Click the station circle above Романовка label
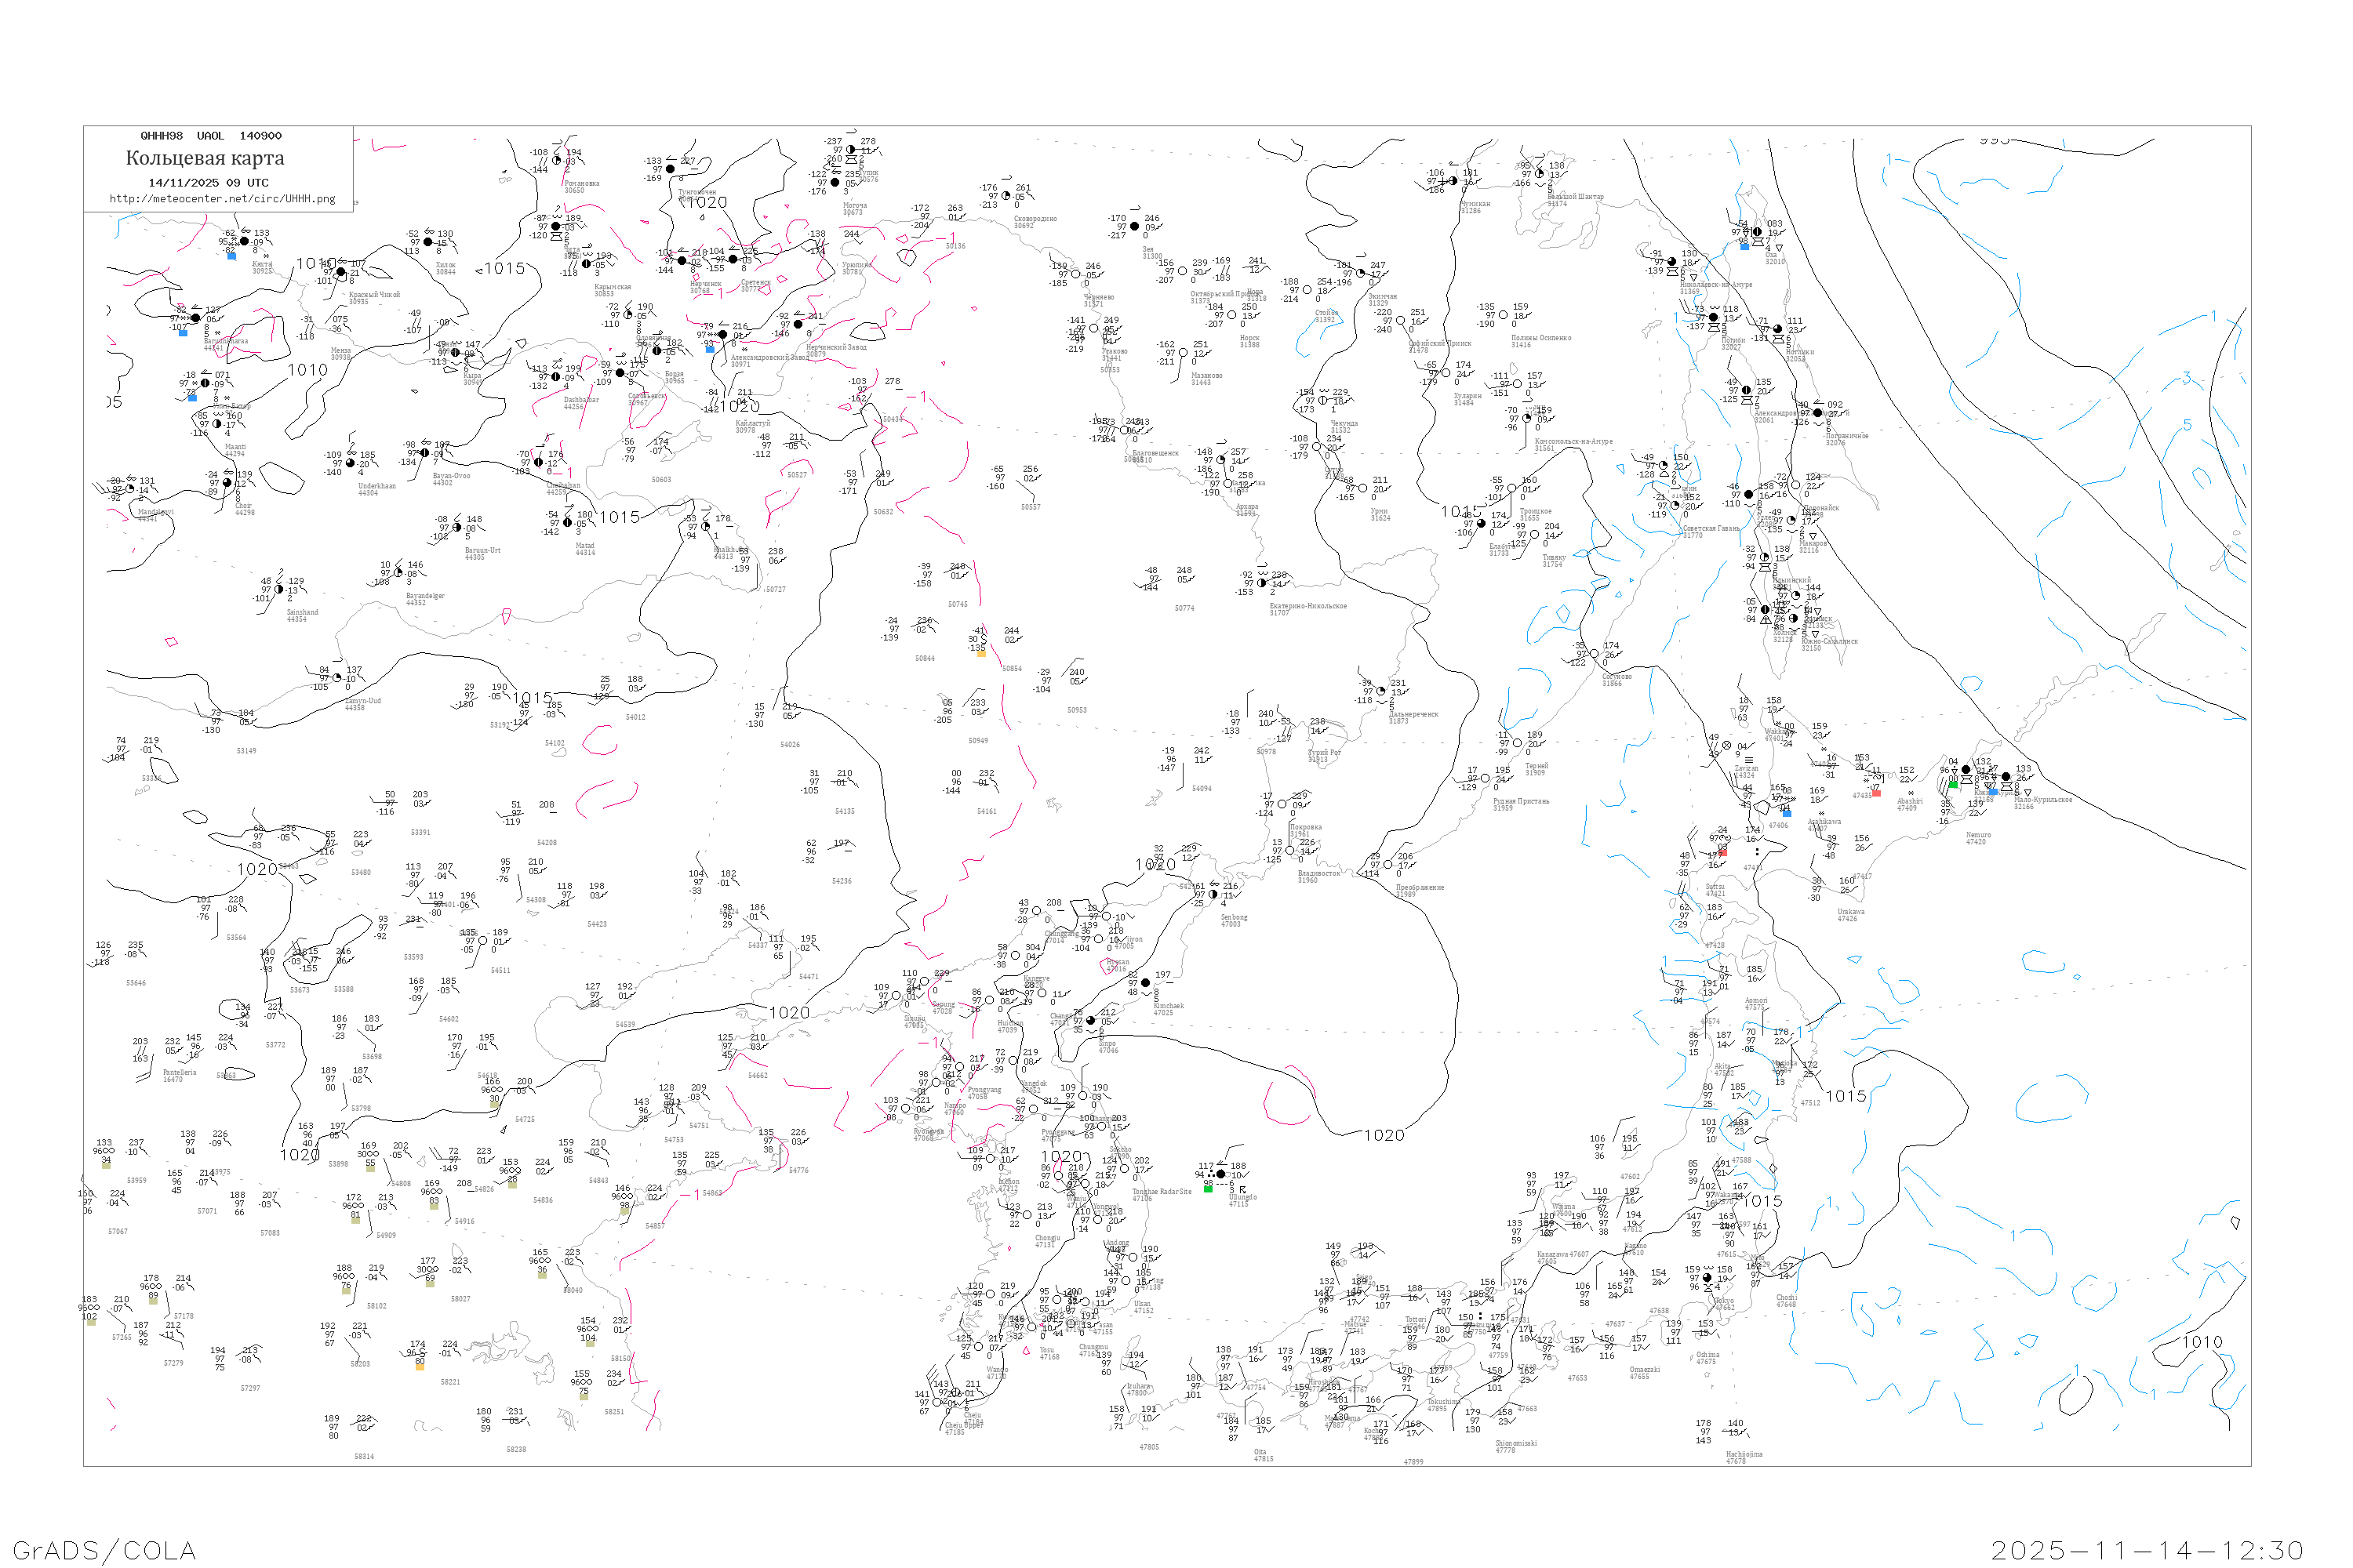The image size is (2353, 1568). (x=557, y=160)
